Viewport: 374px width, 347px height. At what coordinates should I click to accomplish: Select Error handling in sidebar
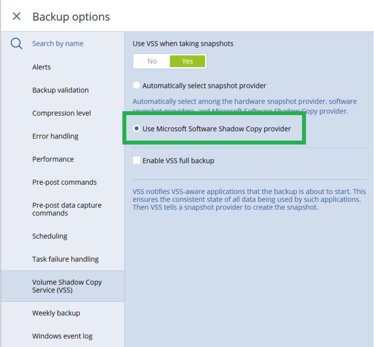(55, 136)
